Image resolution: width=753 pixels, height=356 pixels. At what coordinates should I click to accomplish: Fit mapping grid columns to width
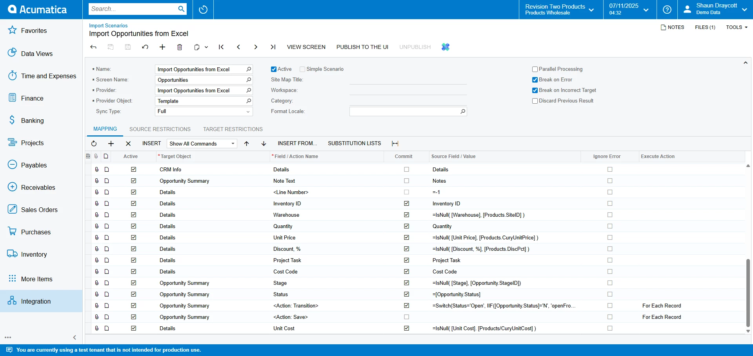pyautogui.click(x=395, y=144)
